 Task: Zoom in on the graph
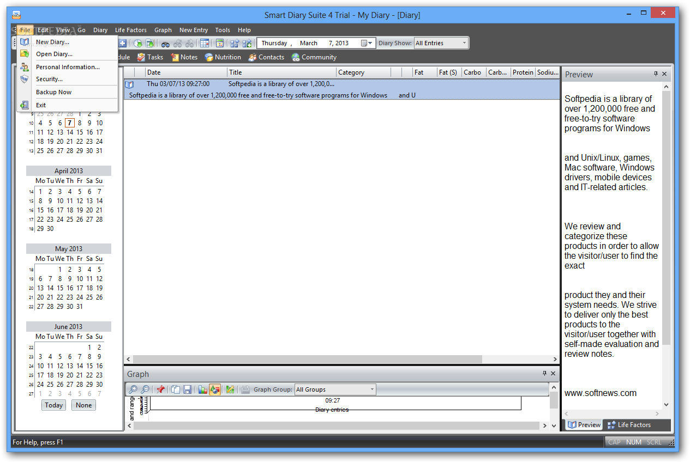(133, 389)
